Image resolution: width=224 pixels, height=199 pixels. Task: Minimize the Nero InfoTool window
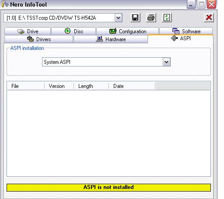(x=191, y=4)
